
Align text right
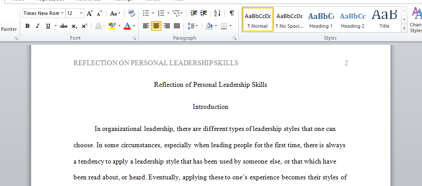(x=167, y=26)
